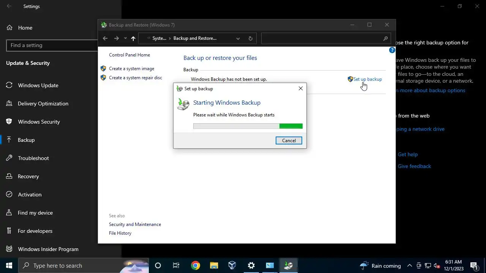Viewport: 486px width, 273px height.
Task: Open Google Chrome from taskbar
Action: (x=195, y=265)
